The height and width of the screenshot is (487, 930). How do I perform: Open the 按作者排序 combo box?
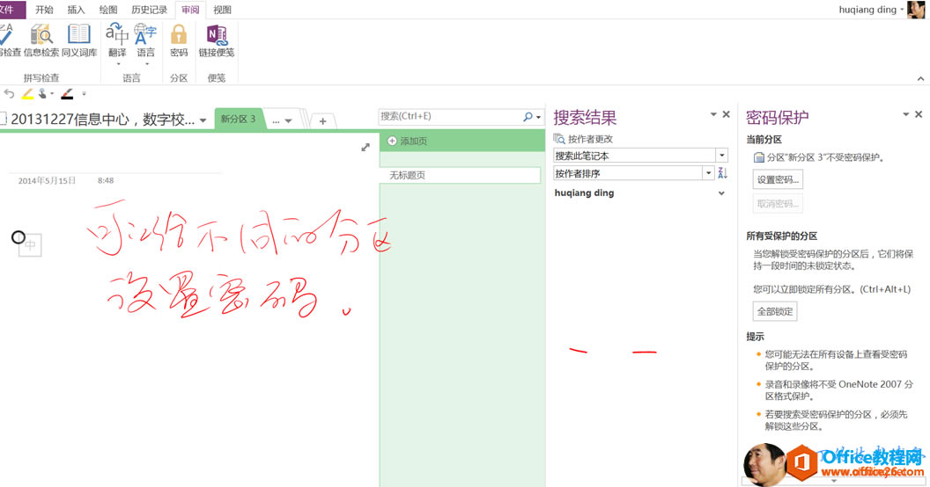coord(633,173)
